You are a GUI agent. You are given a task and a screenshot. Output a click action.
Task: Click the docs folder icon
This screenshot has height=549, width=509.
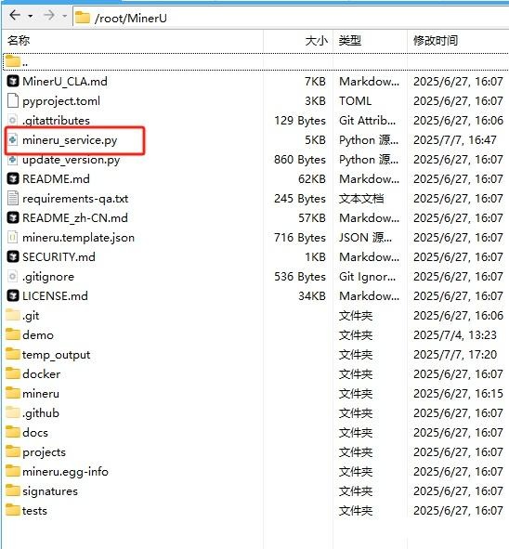[13, 432]
